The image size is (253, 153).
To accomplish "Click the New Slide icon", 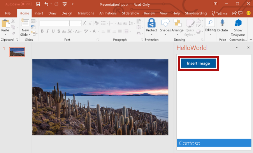I will point(25,22).
